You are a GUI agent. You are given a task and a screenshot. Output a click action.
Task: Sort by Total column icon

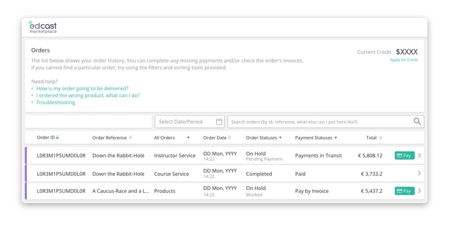(381, 138)
